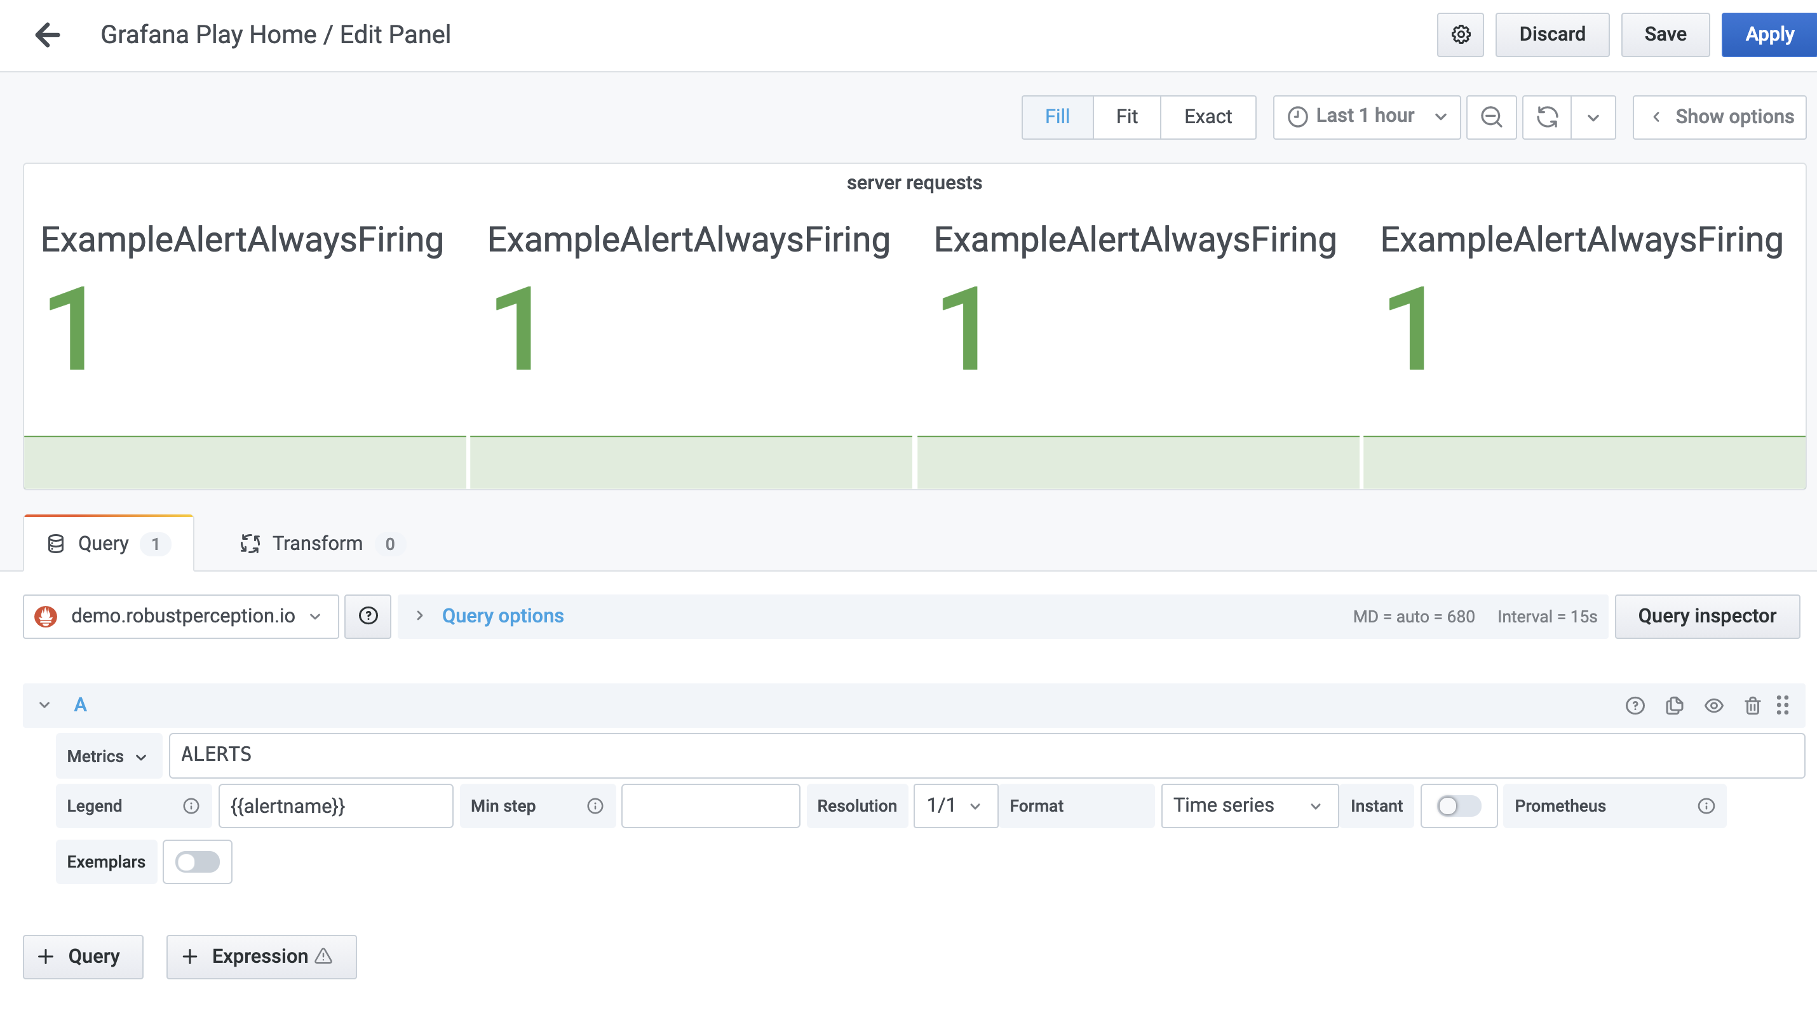
Task: Click the zoom out time range icon
Action: pyautogui.click(x=1491, y=117)
